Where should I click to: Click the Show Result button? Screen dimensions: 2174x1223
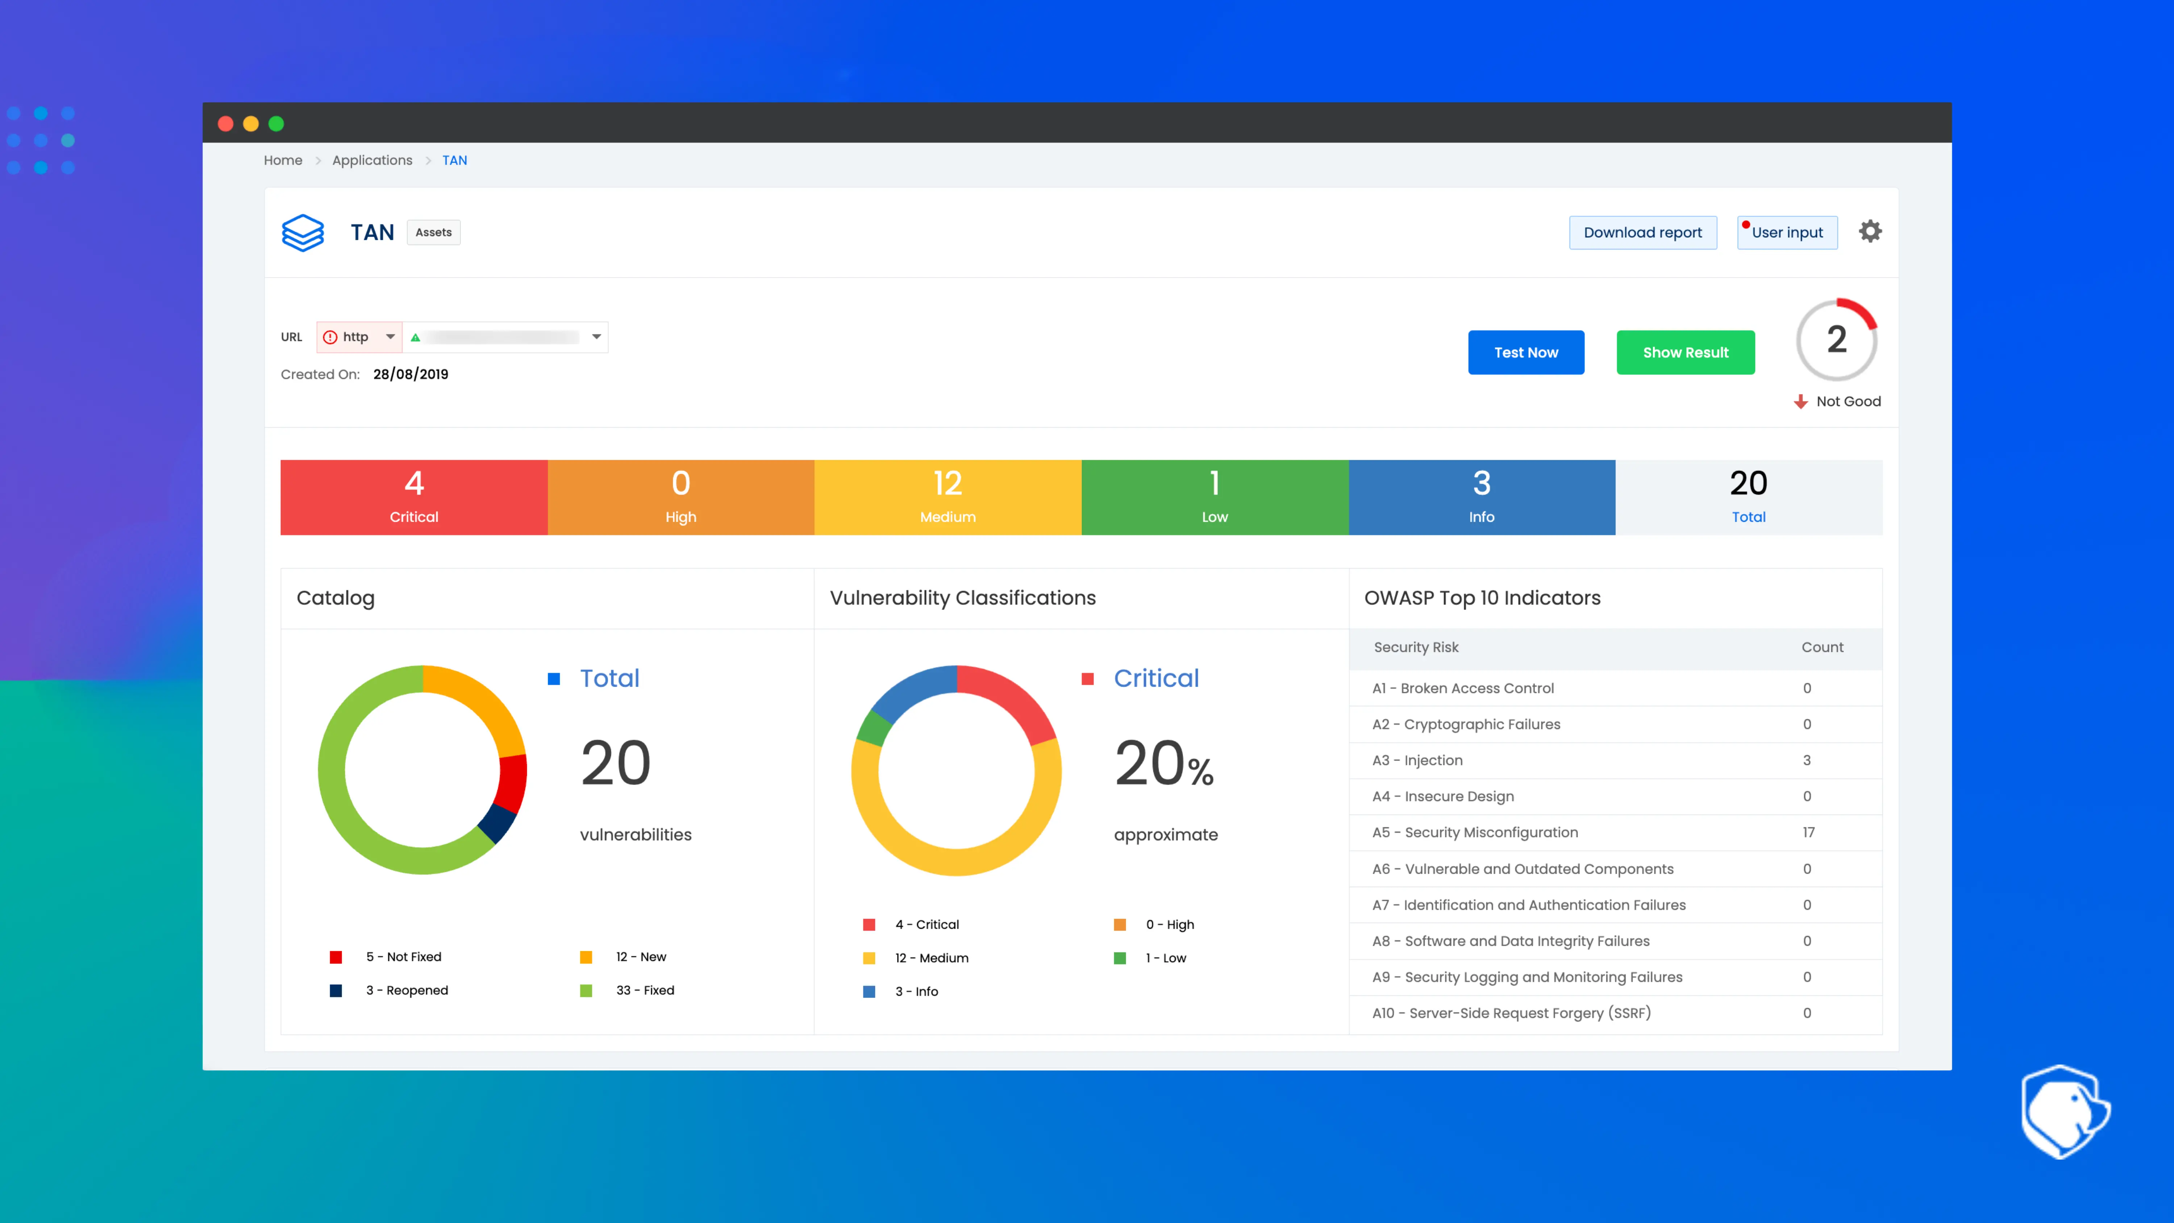(1684, 351)
